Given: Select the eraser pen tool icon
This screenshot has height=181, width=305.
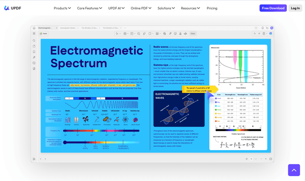Looking at the screenshot, I should pyautogui.click(x=144, y=34).
